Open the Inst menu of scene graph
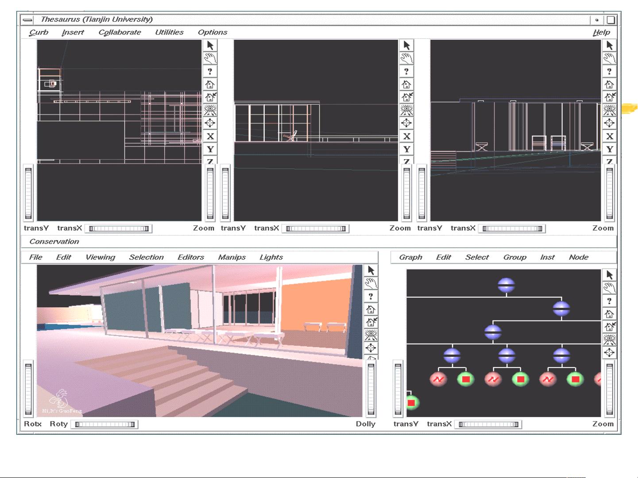638x478 pixels. click(547, 257)
